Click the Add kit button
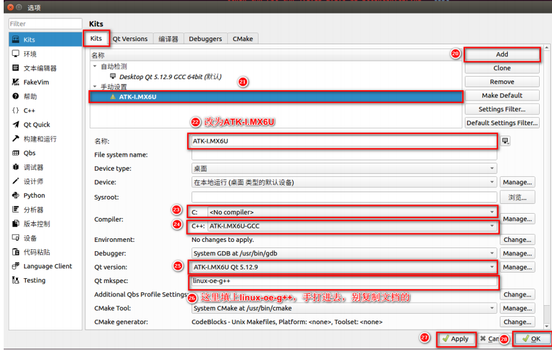This screenshot has width=552, height=350. (502, 54)
